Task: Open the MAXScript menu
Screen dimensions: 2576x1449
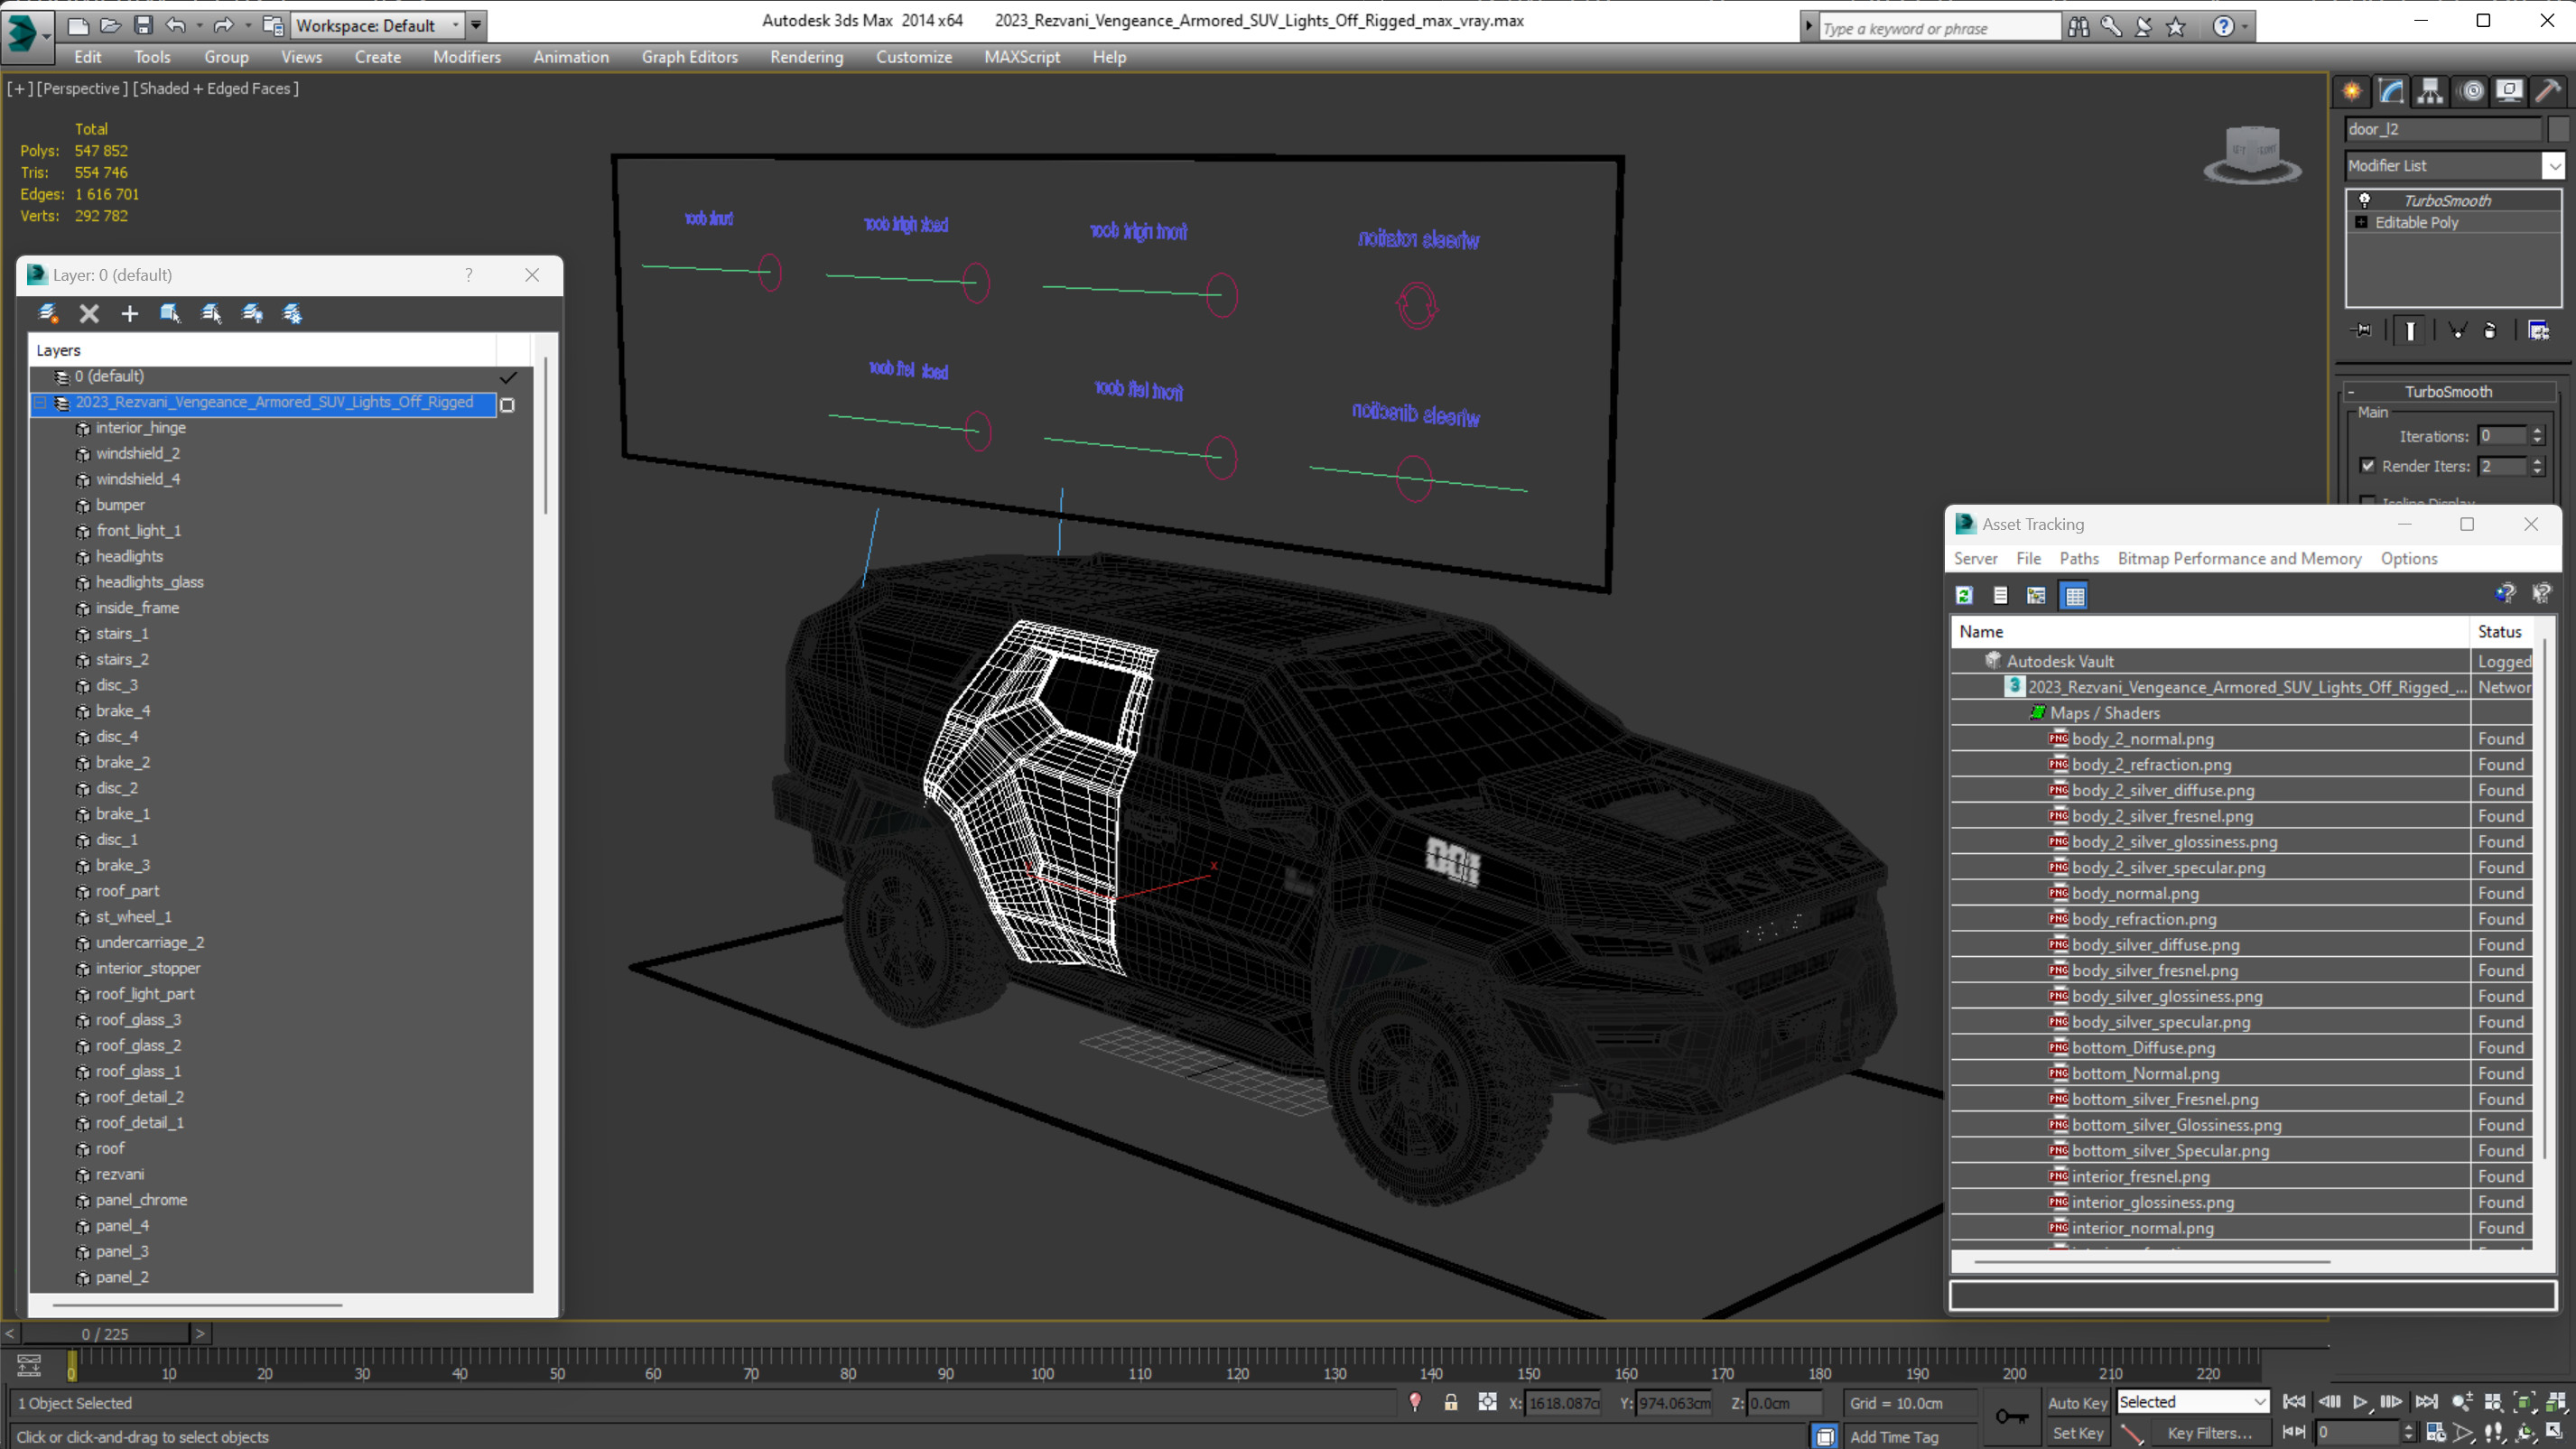Action: [1021, 57]
